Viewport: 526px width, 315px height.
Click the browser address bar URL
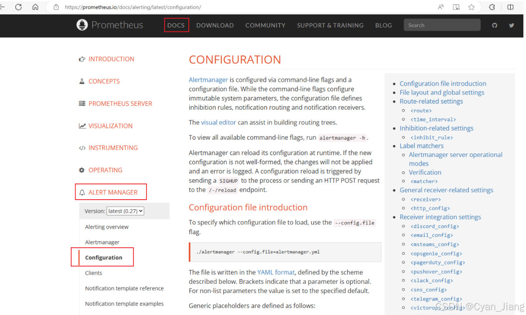tap(133, 7)
